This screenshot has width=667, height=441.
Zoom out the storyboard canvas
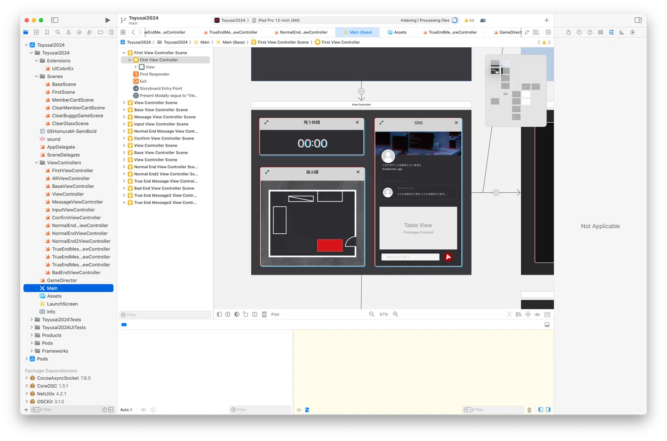[x=372, y=314]
